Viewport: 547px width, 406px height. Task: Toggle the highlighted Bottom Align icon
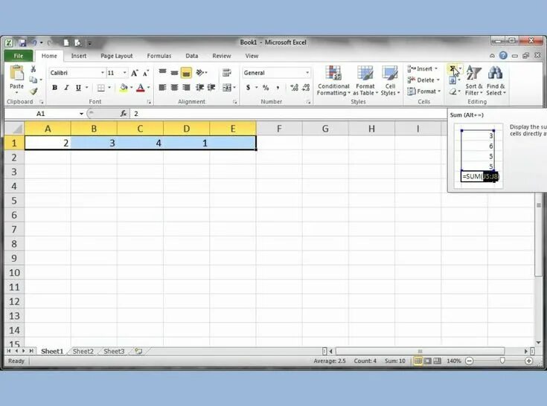click(x=186, y=73)
